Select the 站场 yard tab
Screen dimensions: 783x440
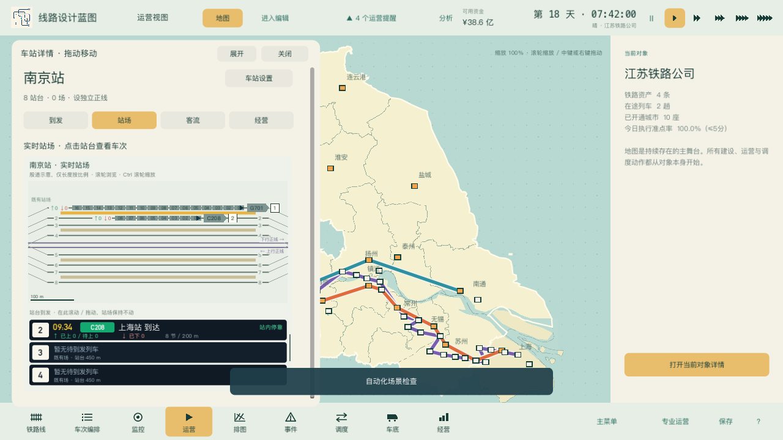tap(124, 120)
